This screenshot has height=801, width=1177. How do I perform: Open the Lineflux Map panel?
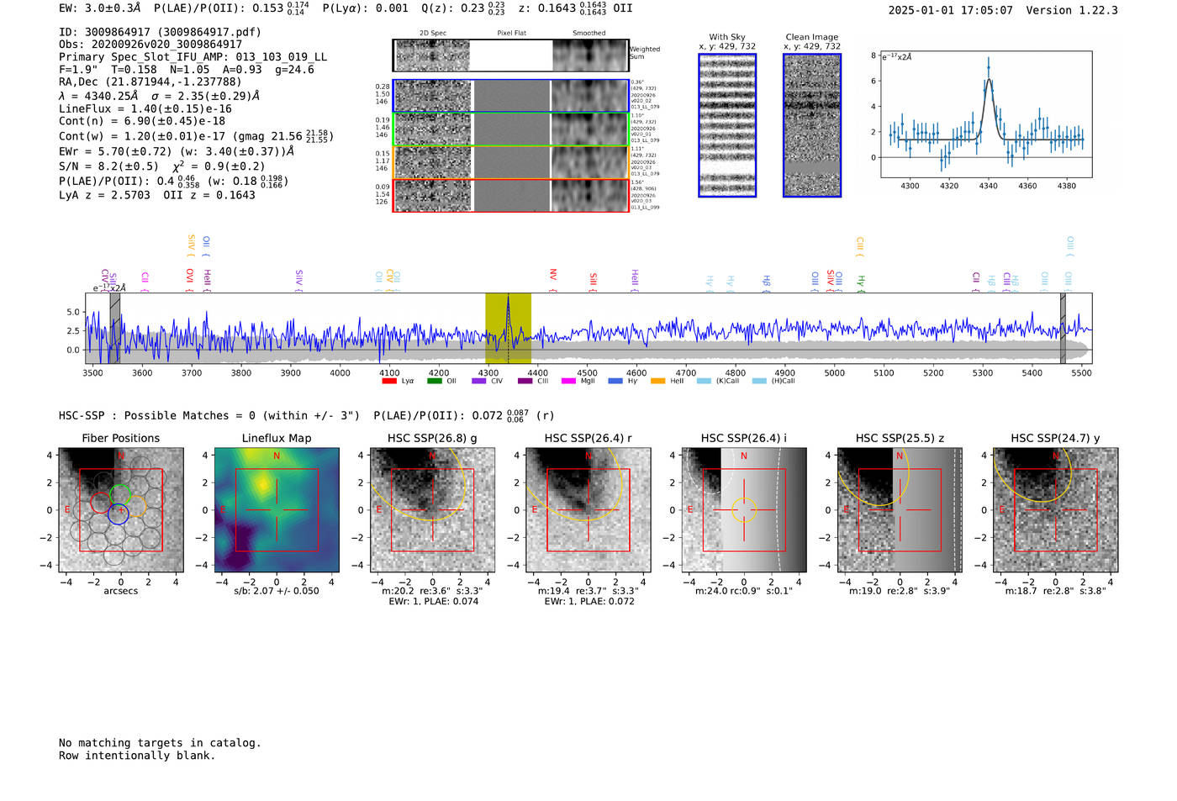(277, 510)
